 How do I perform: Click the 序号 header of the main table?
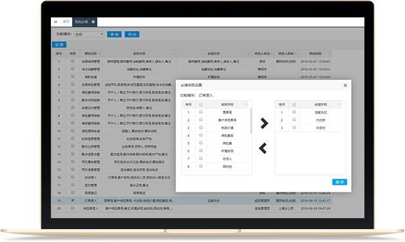pyautogui.click(x=59, y=53)
